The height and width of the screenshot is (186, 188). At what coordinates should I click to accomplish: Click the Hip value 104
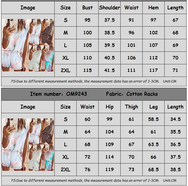(110, 132)
